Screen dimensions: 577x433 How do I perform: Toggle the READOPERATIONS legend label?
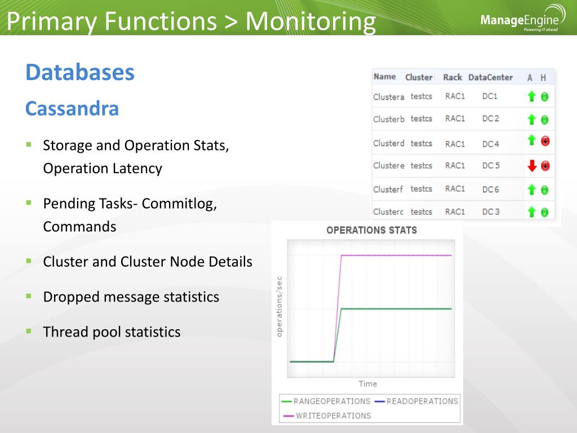(x=423, y=401)
